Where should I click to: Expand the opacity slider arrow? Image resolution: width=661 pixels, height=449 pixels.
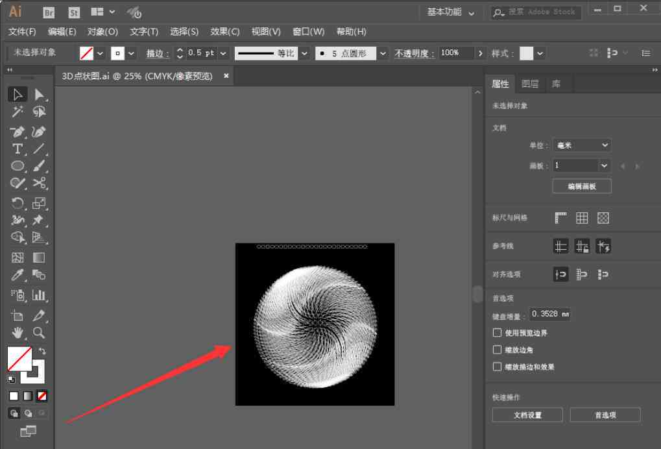click(480, 54)
